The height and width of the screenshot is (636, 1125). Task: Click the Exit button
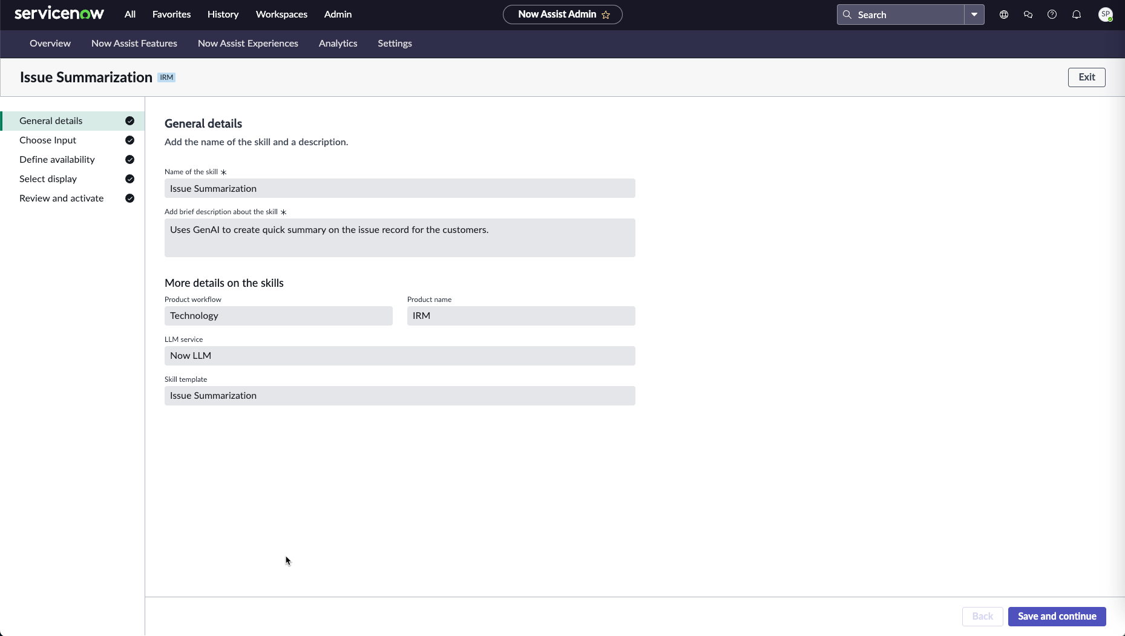tap(1086, 77)
